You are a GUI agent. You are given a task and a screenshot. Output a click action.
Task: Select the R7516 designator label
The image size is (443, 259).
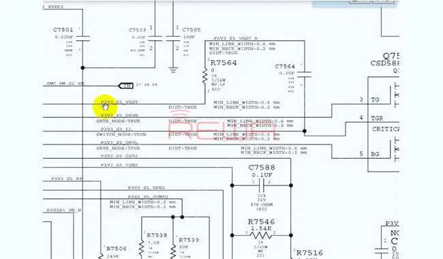click(x=309, y=253)
